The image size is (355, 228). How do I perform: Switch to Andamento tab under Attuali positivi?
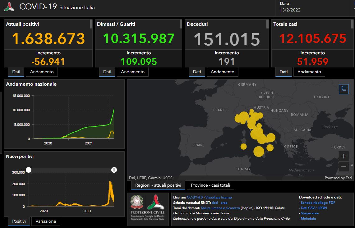coord(42,72)
